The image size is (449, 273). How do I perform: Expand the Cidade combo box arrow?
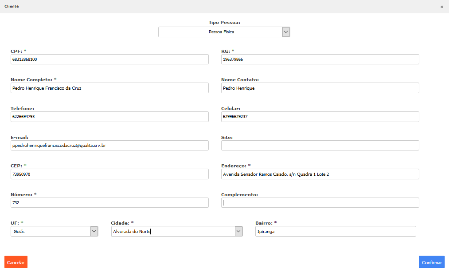tap(238, 231)
